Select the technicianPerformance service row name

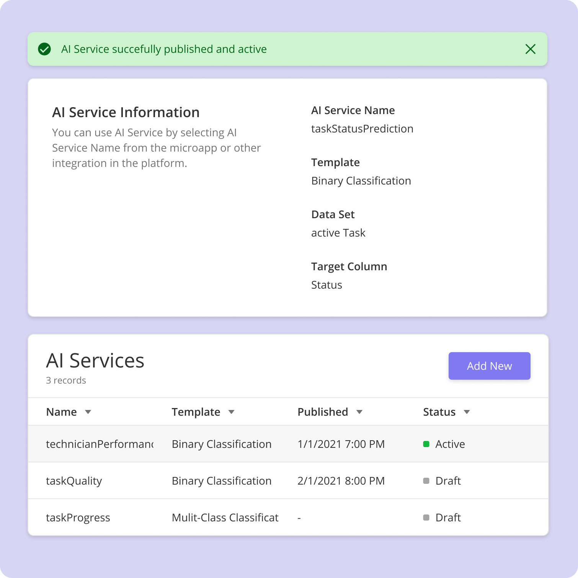[x=100, y=444]
